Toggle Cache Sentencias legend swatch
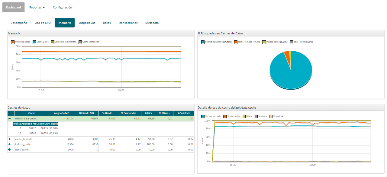Screen dimensions: 387x177 [x=80, y=42]
